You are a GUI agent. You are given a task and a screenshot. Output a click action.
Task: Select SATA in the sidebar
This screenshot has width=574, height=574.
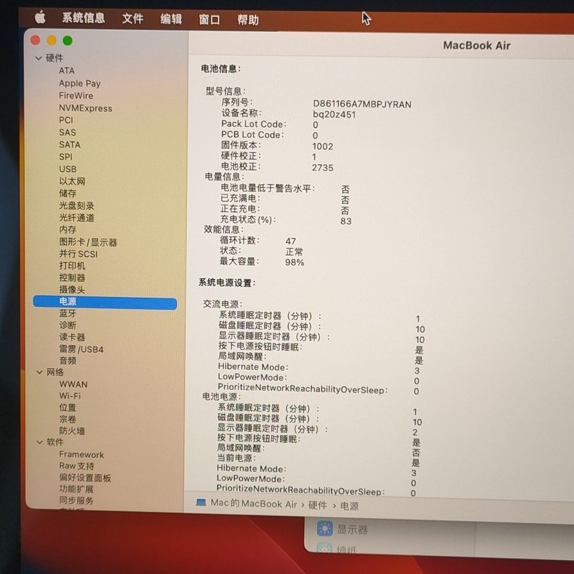pyautogui.click(x=70, y=145)
